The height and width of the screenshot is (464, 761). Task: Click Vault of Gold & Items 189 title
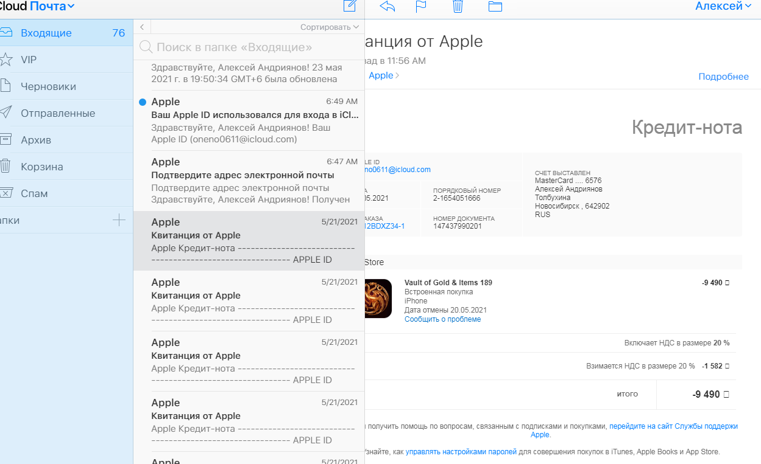[448, 283]
